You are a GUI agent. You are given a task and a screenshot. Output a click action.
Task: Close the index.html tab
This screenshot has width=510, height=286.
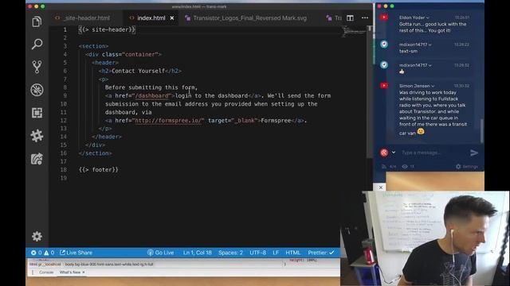point(172,18)
